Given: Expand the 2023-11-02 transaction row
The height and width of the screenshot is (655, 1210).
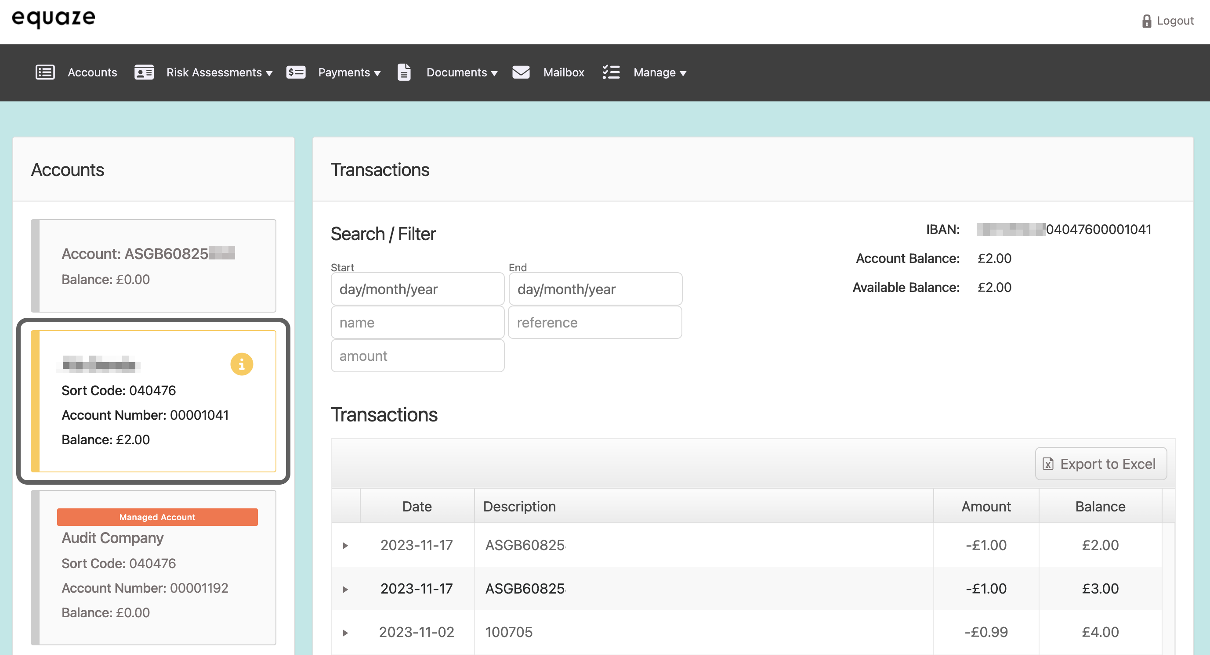Looking at the screenshot, I should [345, 633].
